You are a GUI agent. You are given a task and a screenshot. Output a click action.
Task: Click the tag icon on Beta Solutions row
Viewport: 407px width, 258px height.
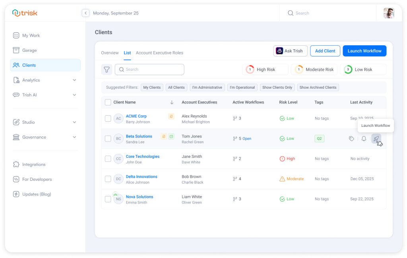[x=351, y=138]
